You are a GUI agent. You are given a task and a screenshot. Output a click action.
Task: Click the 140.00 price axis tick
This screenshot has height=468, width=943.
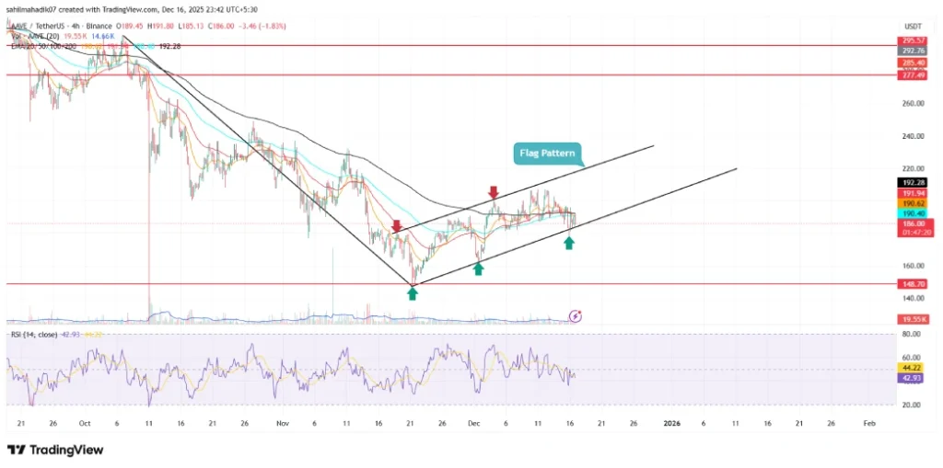pos(911,298)
